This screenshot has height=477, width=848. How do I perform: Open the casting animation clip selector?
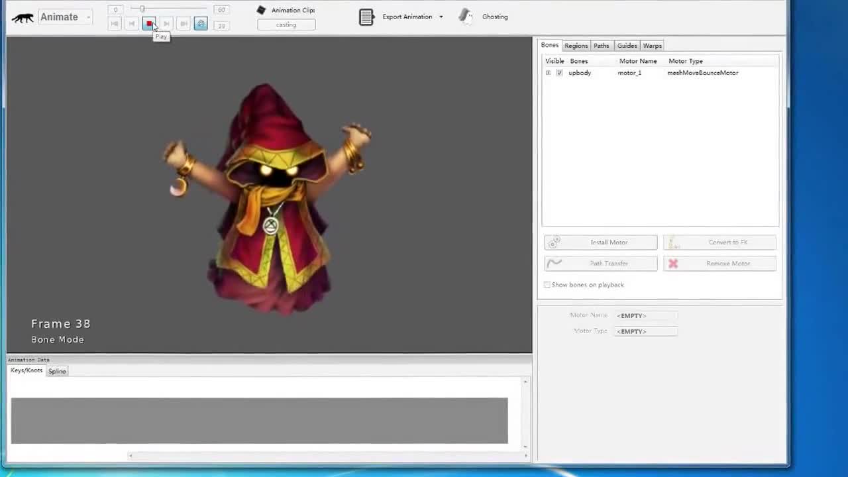[286, 25]
